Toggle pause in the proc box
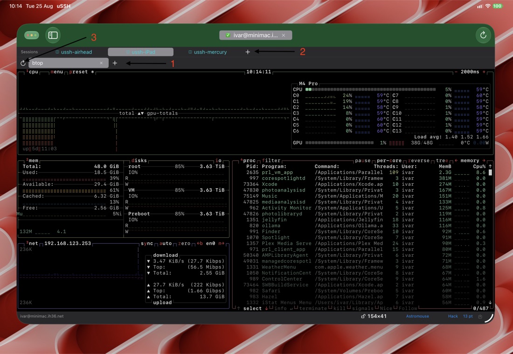This screenshot has width=513, height=354. (x=363, y=161)
